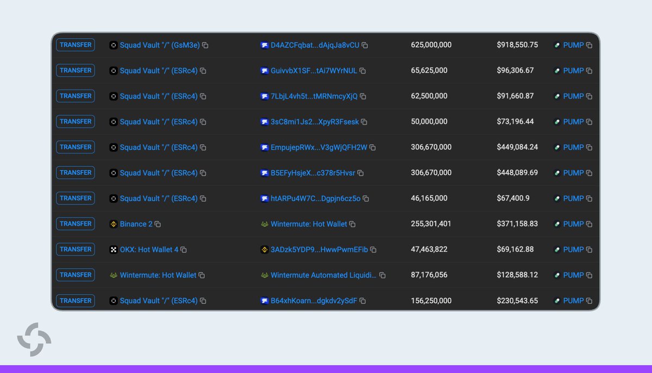Copy Wintermute: Hot Wallet address in 255,301,401 row

pyautogui.click(x=353, y=224)
